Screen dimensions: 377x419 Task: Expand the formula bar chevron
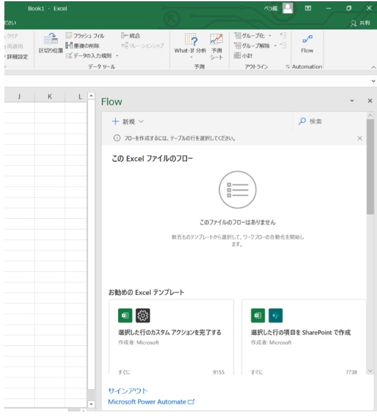pos(373,81)
